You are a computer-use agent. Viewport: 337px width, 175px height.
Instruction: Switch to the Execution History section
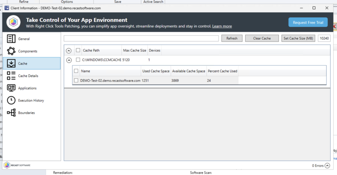tap(31, 100)
